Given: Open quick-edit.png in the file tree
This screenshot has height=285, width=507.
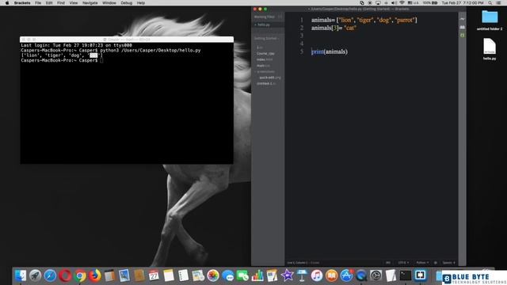Looking at the screenshot, I should (x=270, y=78).
